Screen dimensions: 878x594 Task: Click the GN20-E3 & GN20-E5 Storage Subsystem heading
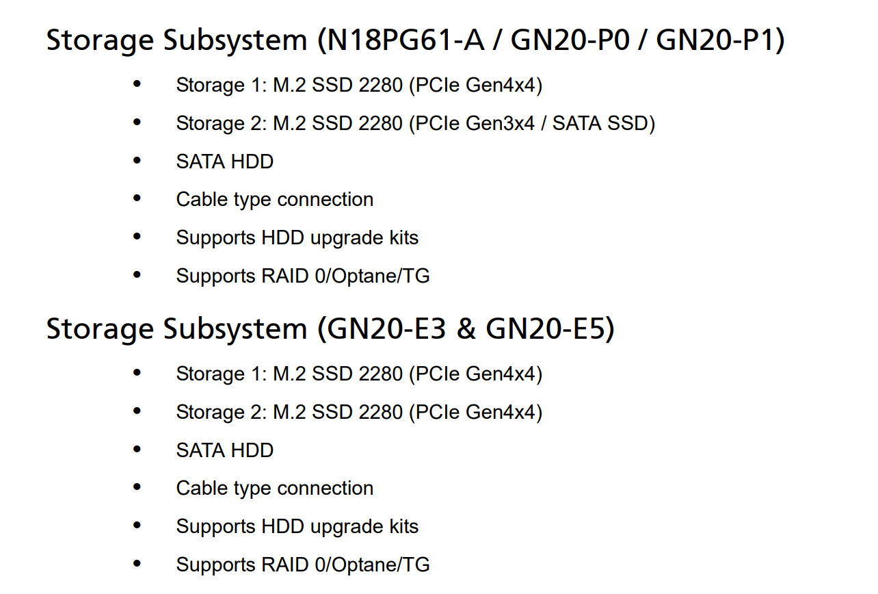330,329
